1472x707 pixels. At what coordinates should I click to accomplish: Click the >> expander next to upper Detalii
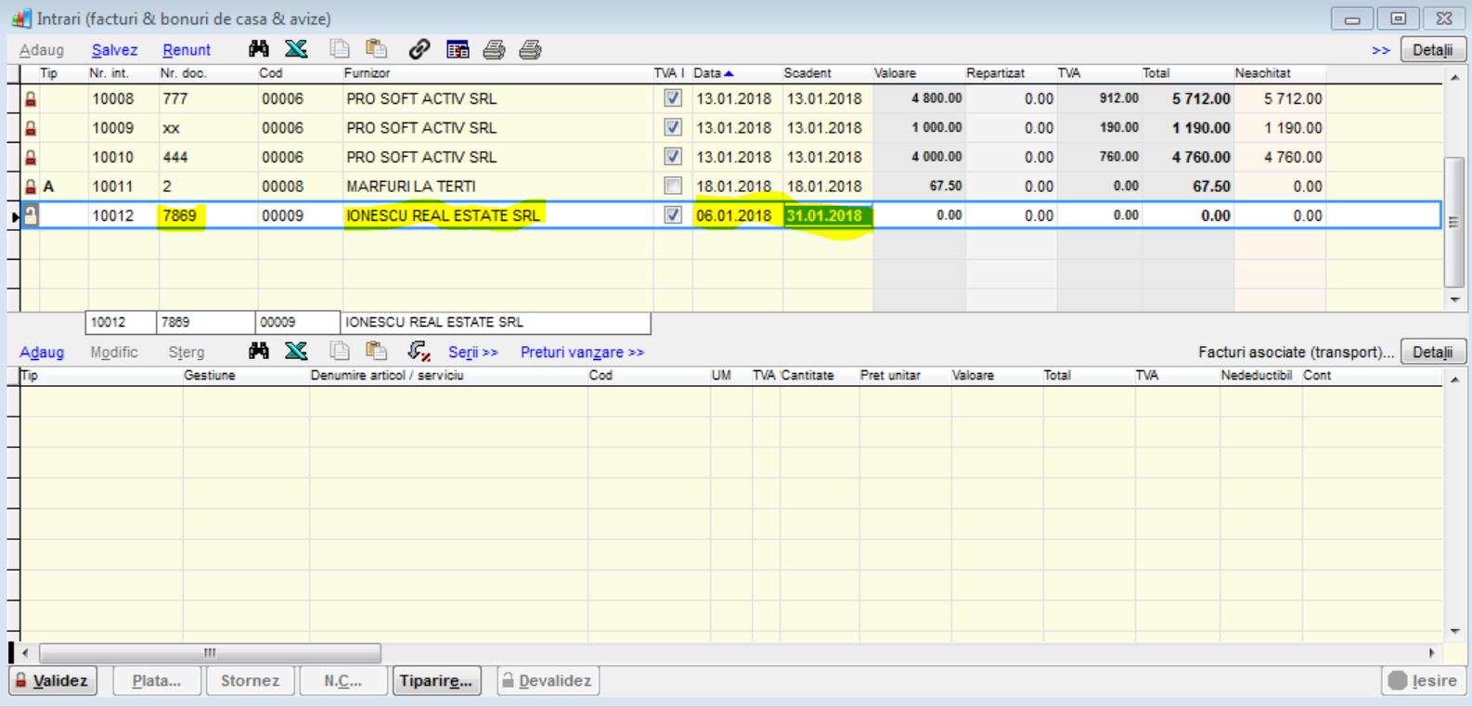click(1381, 50)
